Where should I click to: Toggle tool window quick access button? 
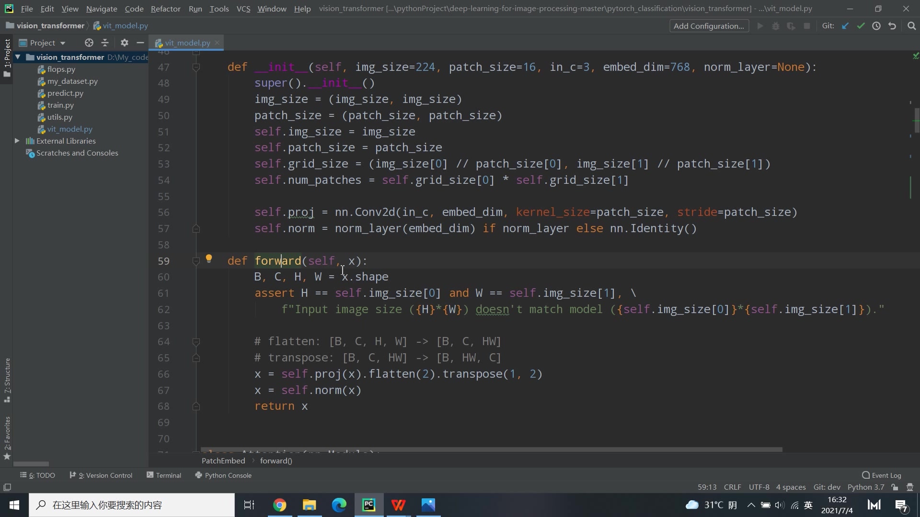pyautogui.click(x=7, y=487)
